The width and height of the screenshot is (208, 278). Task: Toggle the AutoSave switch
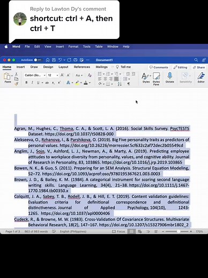coord(38,60)
